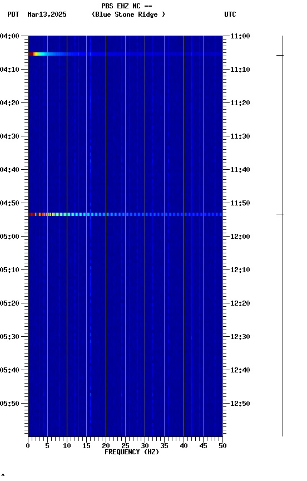
Task: Click the 40 Hz frequency tick label
Action: pyautogui.click(x=184, y=446)
